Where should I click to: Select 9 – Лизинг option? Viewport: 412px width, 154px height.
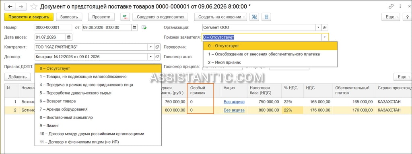click(98, 125)
